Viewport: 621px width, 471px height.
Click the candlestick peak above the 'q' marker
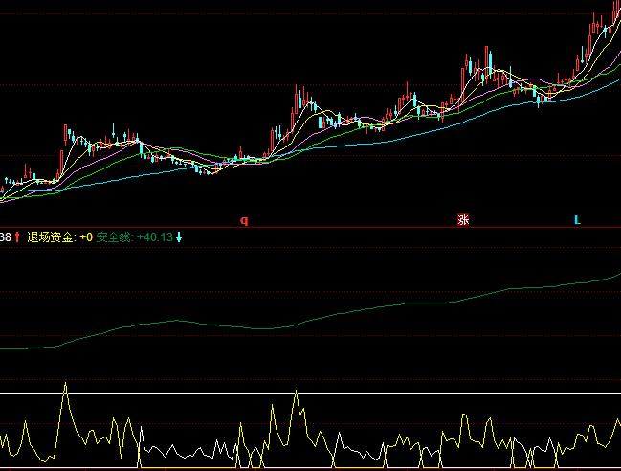[x=295, y=93]
